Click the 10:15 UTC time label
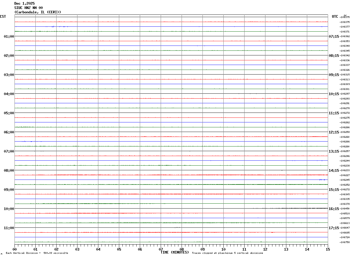 pos(334,94)
